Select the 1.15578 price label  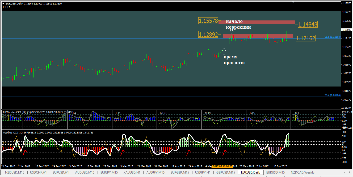pyautogui.click(x=208, y=20)
